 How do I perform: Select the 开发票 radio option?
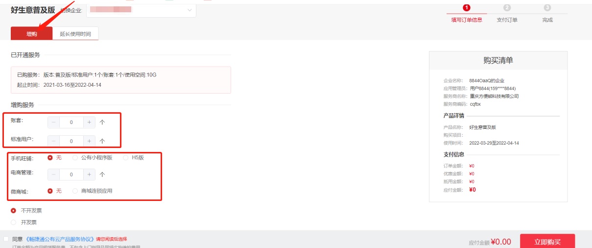click(x=13, y=223)
